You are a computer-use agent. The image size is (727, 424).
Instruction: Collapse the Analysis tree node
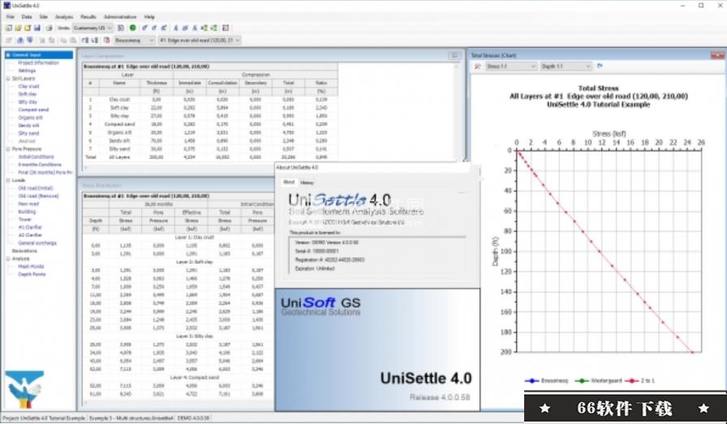coord(8,258)
